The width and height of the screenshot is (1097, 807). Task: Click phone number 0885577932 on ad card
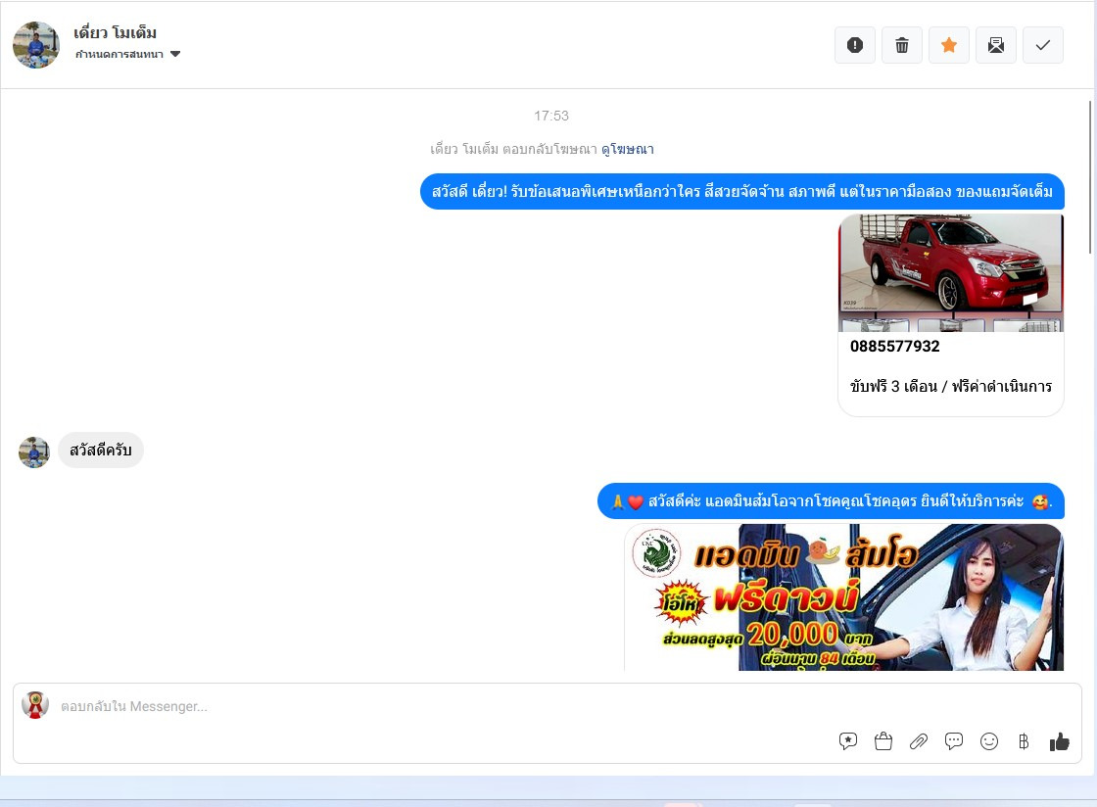click(x=895, y=346)
